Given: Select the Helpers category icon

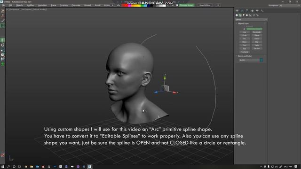Looking at the screenshot, I should point(251,15).
